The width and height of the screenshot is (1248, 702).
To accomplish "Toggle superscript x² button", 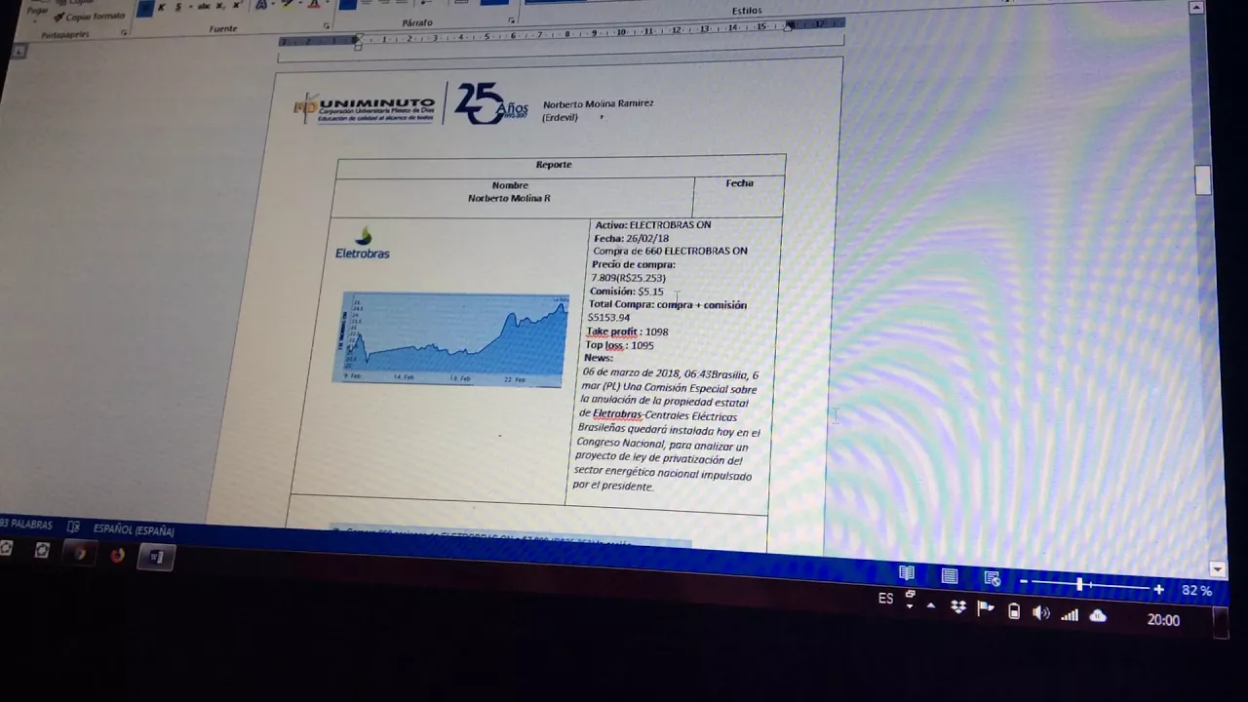I will pyautogui.click(x=237, y=6).
